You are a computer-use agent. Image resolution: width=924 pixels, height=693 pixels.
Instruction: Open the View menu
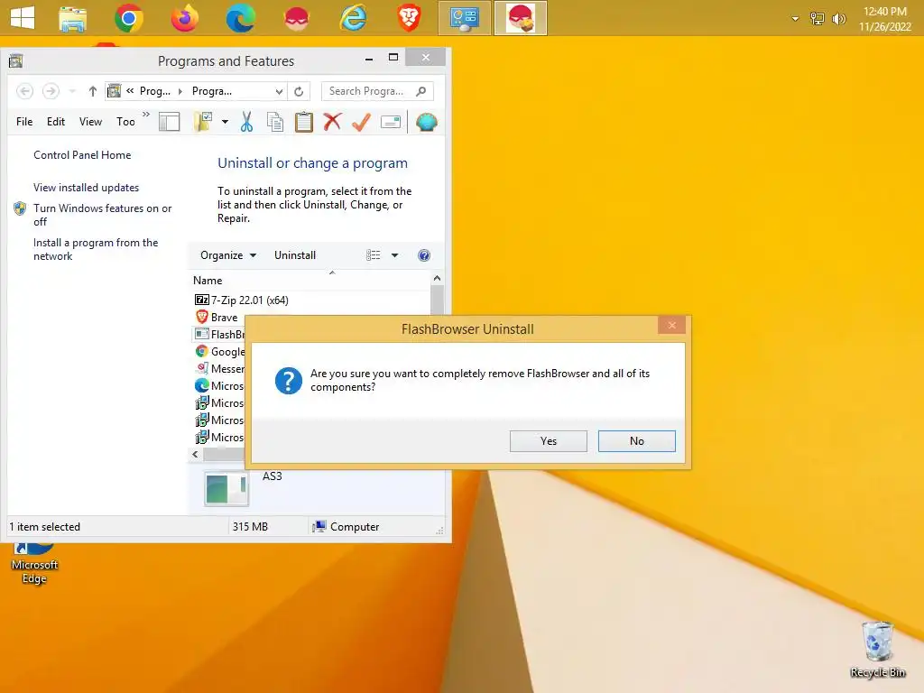pos(91,122)
